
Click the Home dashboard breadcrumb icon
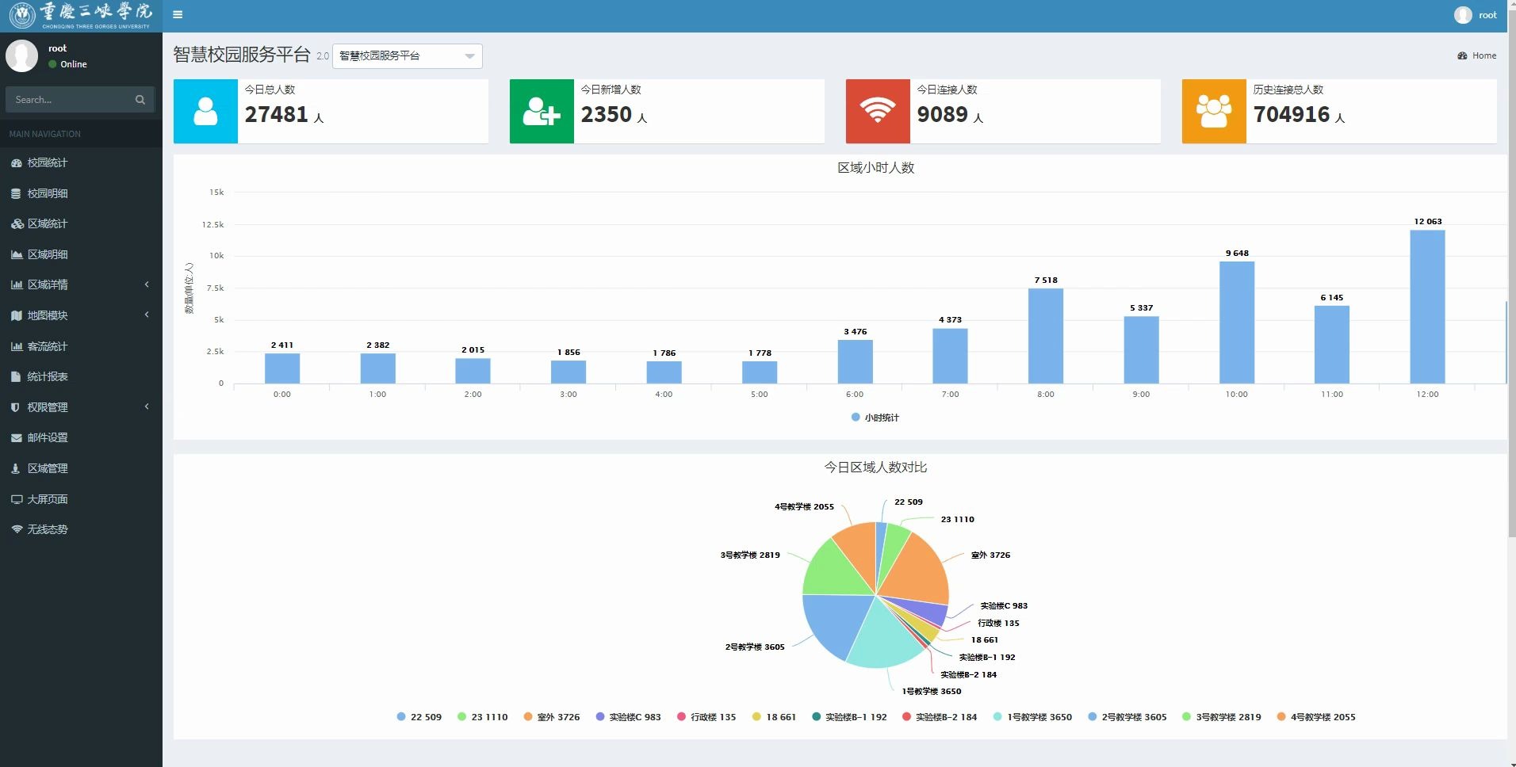(x=1462, y=55)
